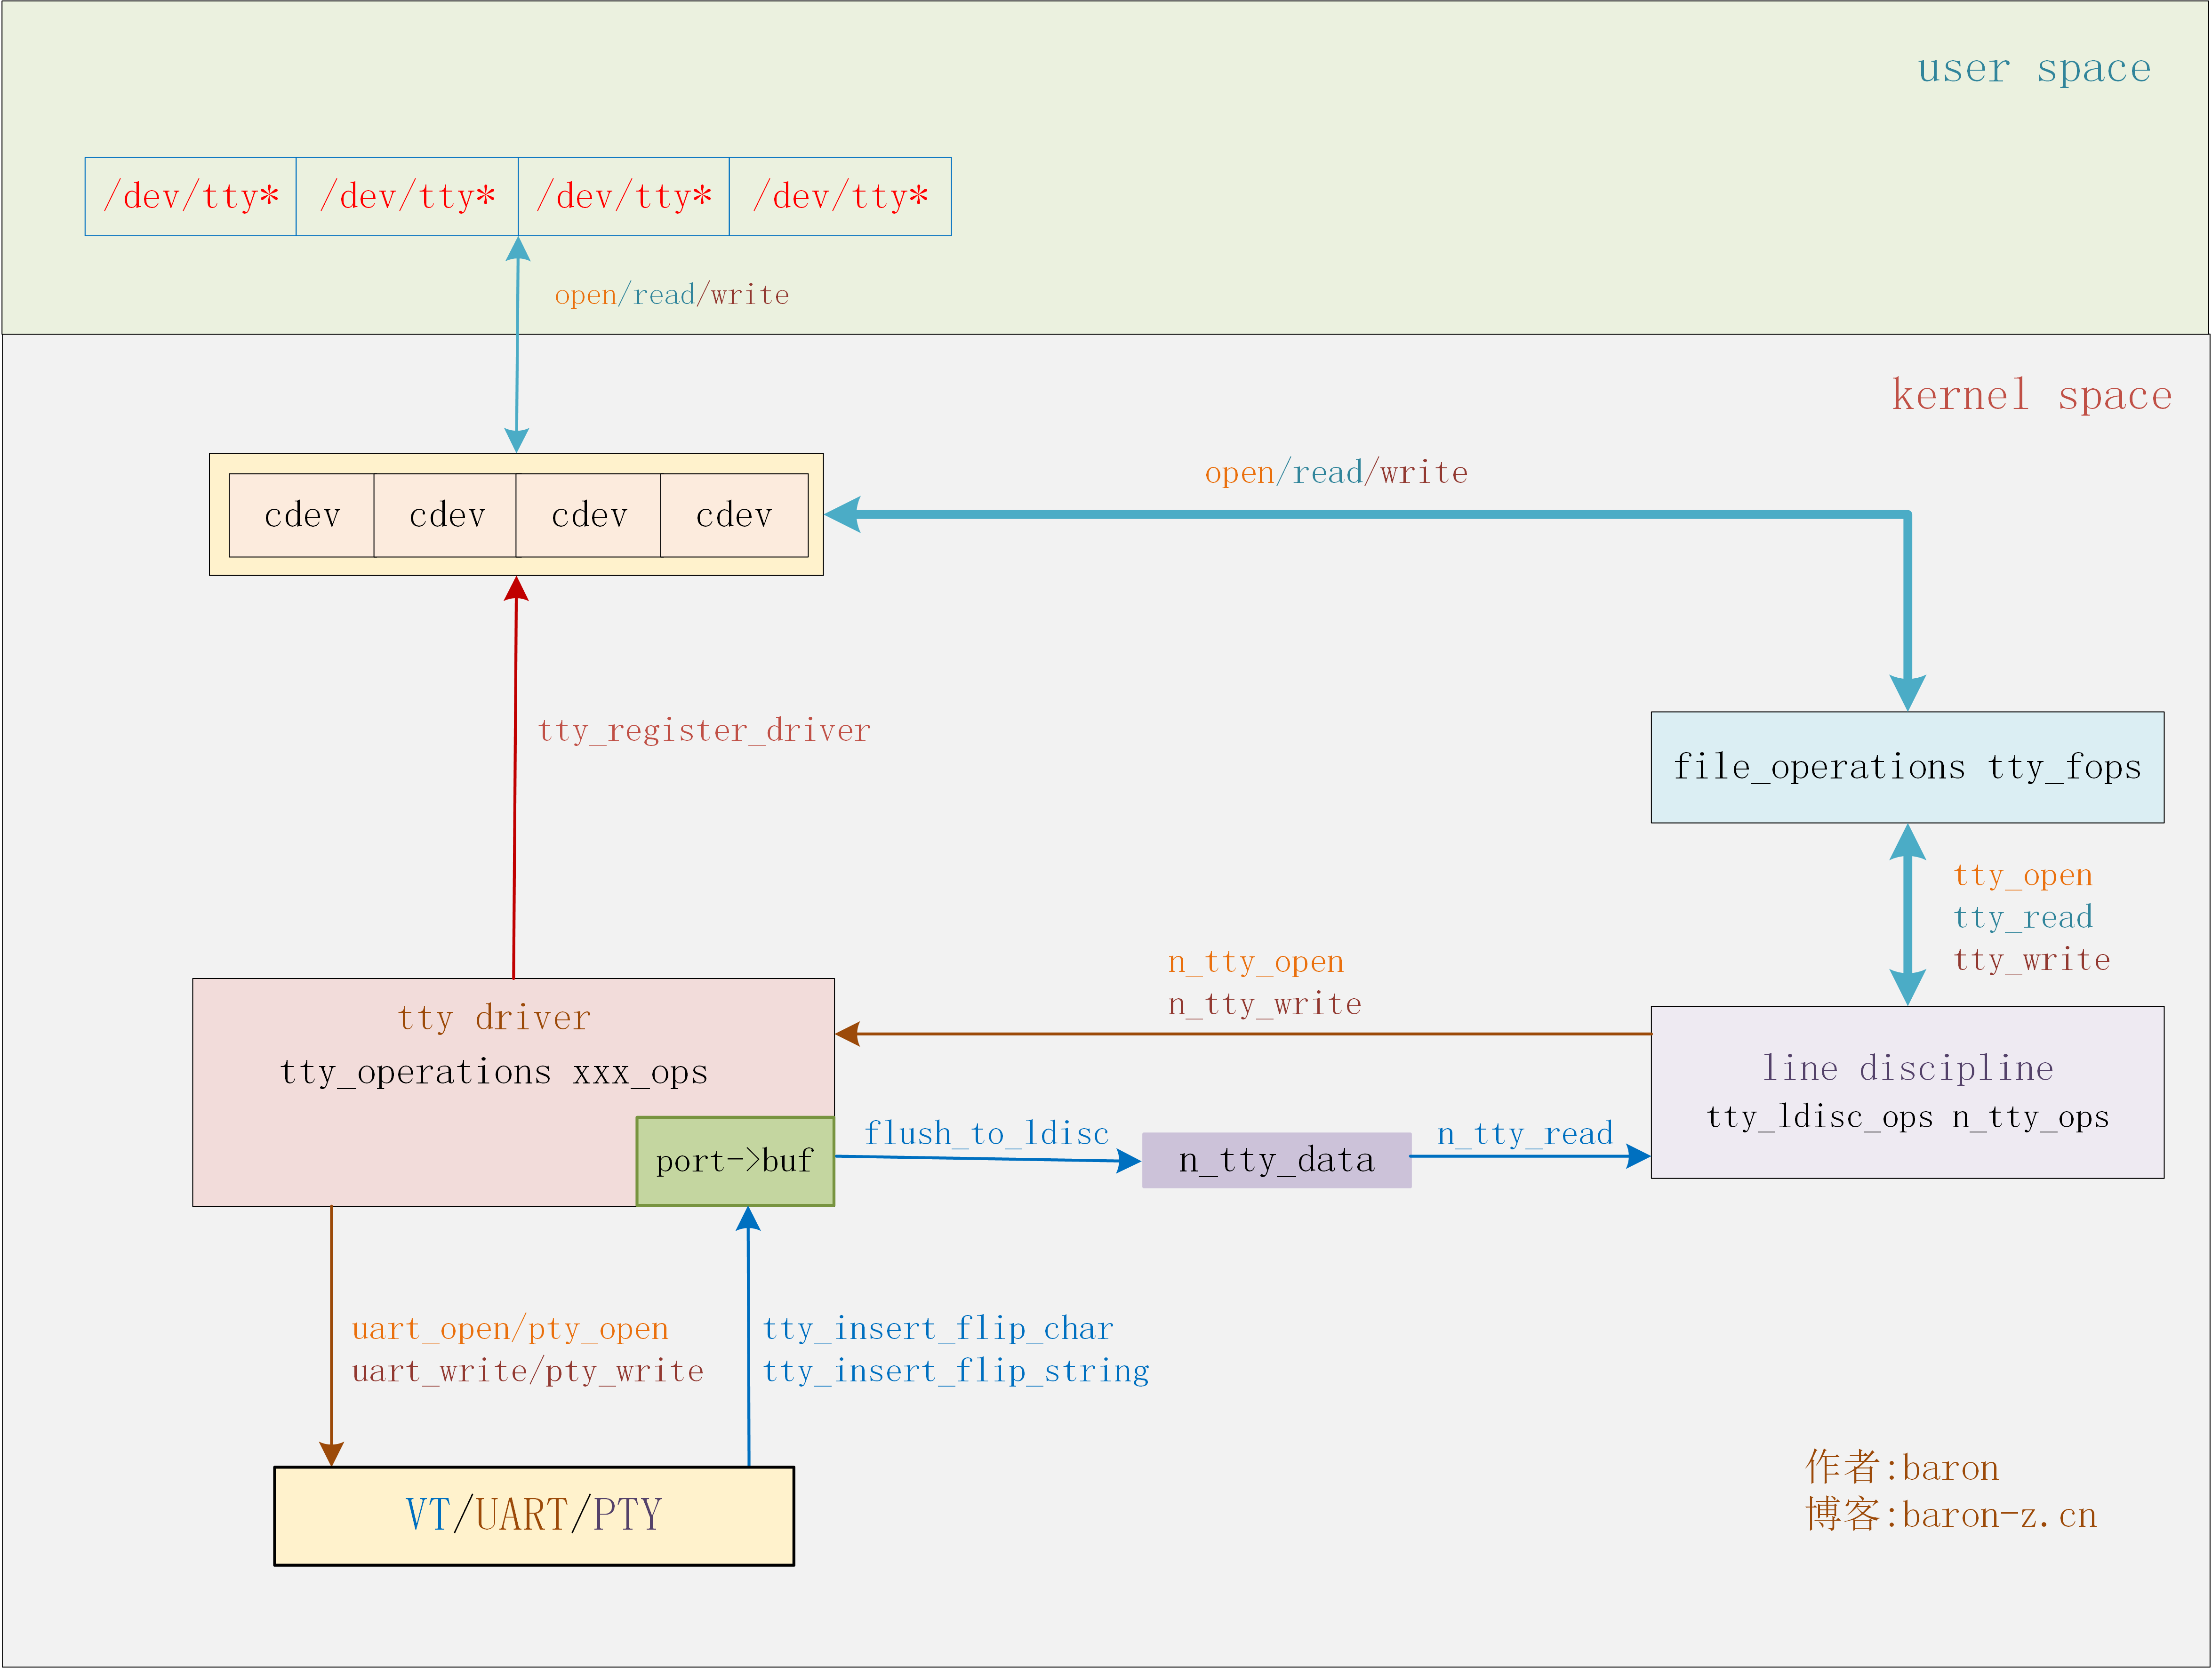Click the leftmost cdev block
Viewport: 2212px width, 1668px height.
click(302, 515)
